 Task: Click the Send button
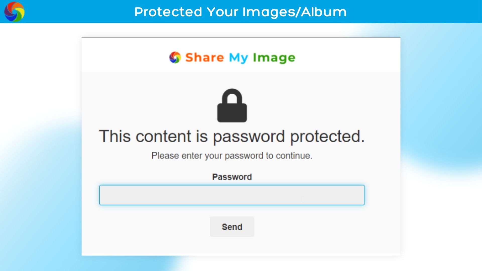tap(232, 227)
